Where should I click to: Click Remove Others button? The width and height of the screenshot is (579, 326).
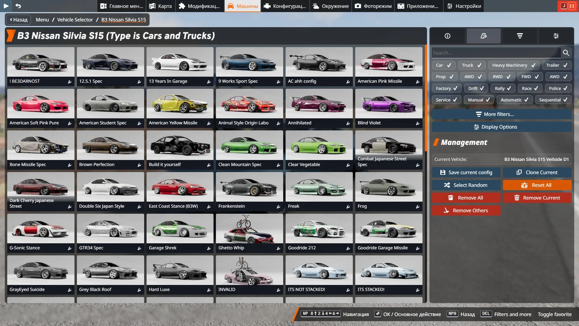tap(466, 210)
